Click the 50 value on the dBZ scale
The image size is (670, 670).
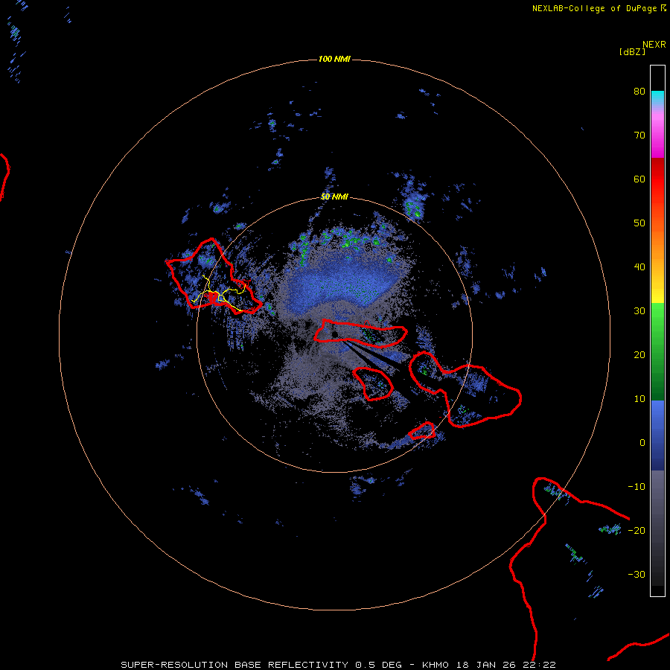click(x=639, y=223)
